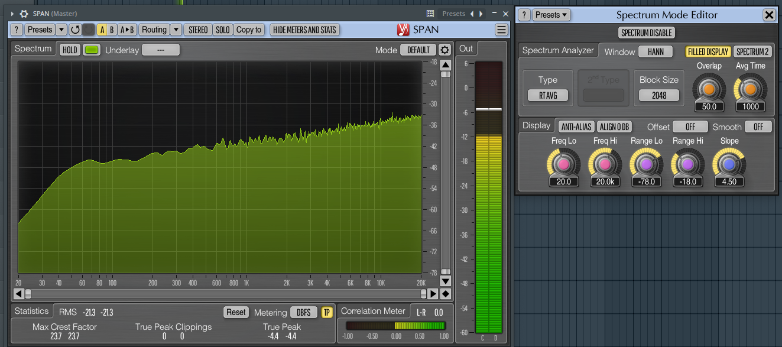Reset the statistics with the Reset button

pos(236,312)
